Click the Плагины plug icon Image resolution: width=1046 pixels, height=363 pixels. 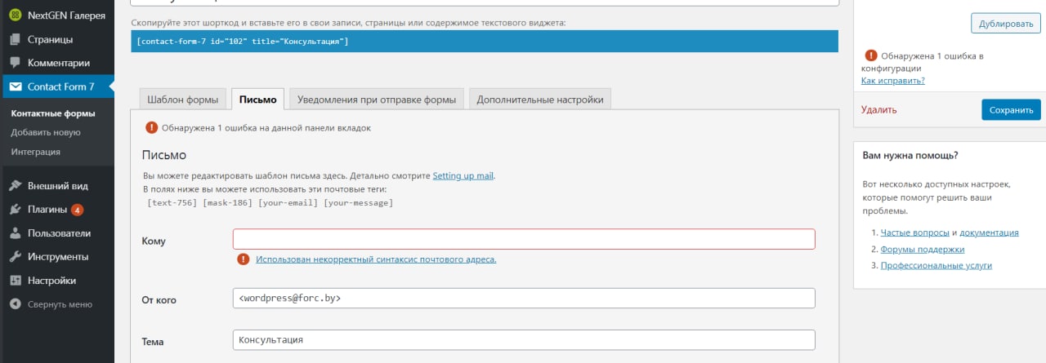coord(15,209)
